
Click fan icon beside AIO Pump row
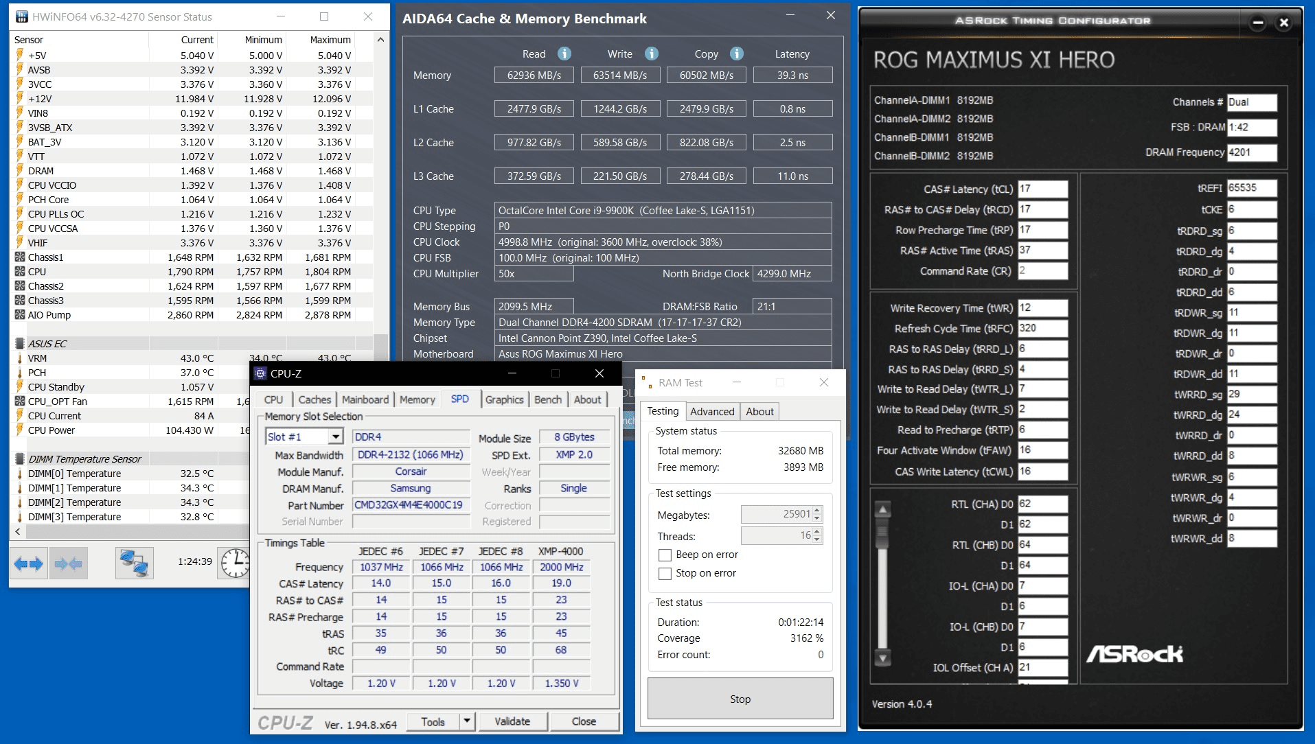click(x=20, y=314)
